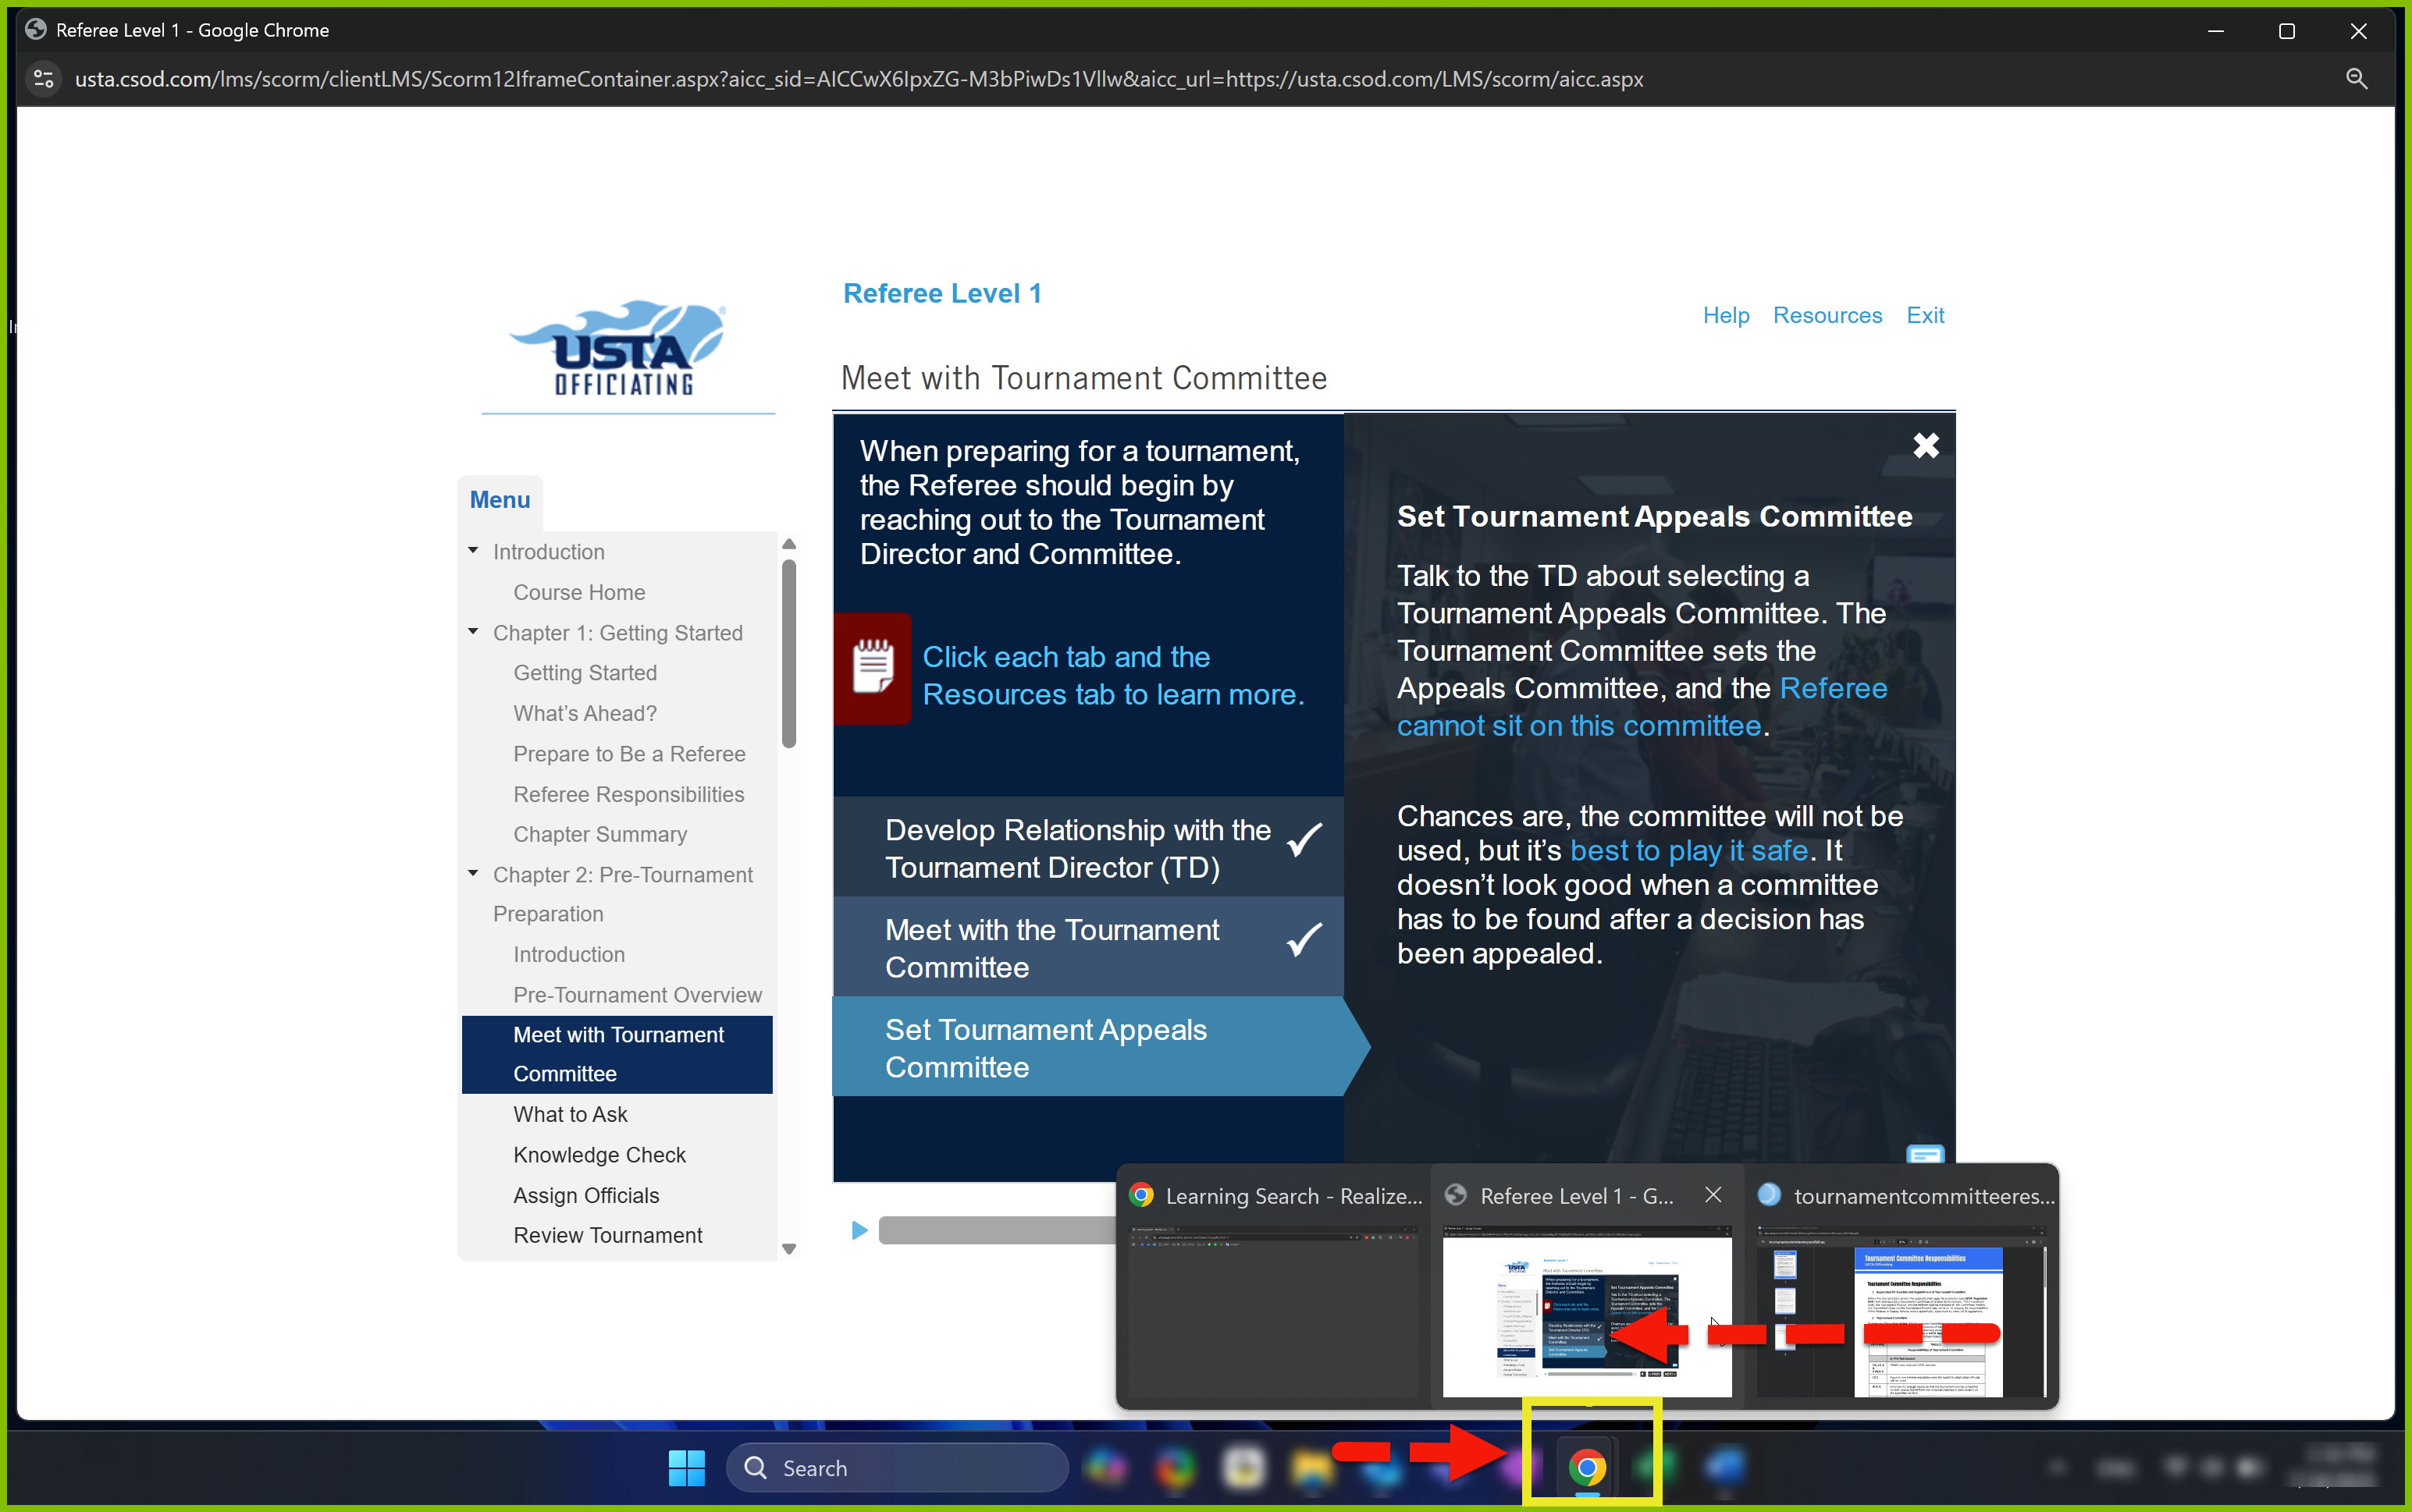Collapse the Introduction menu section

(473, 551)
